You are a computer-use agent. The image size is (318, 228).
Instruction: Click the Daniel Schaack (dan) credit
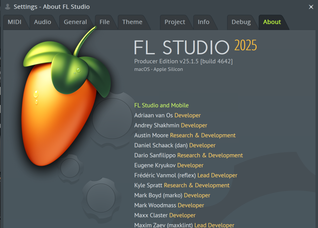click(x=175, y=145)
